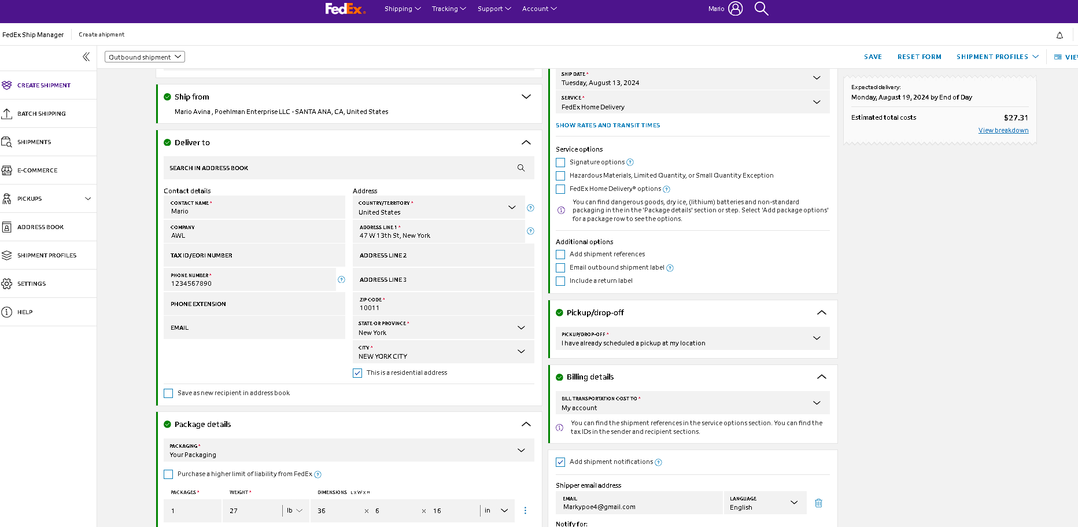Click the Contact Name input field
The width and height of the screenshot is (1078, 527).
[254, 208]
